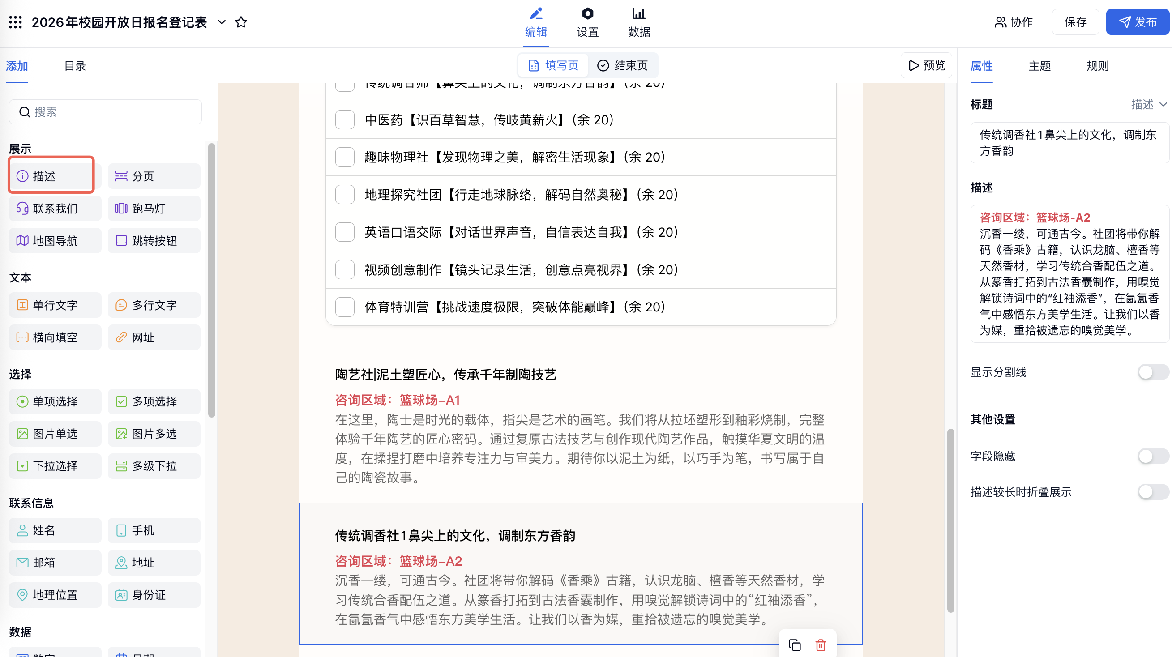Toggle the 显示分割线 switch

[1153, 372]
